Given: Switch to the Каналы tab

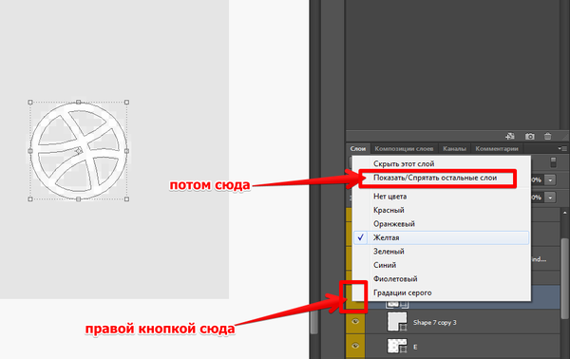Looking at the screenshot, I should coord(454,148).
